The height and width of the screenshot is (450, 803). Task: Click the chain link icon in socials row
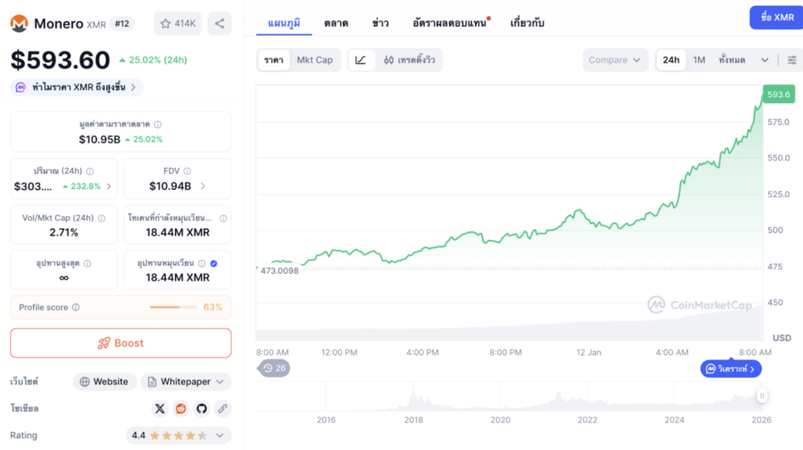pyautogui.click(x=222, y=408)
